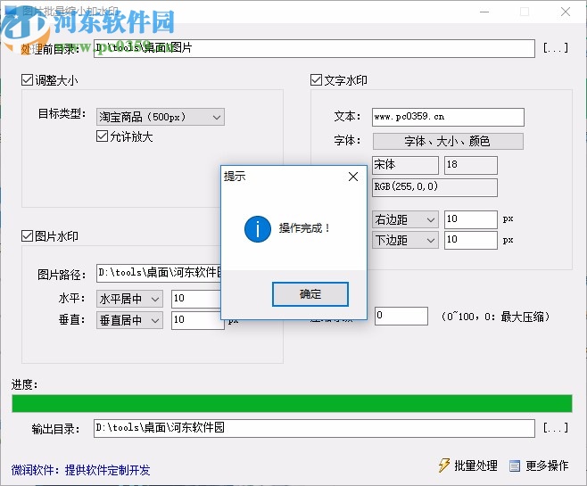587x486 pixels.
Task: Click the 字体、大小、颜色 button
Action: click(448, 141)
